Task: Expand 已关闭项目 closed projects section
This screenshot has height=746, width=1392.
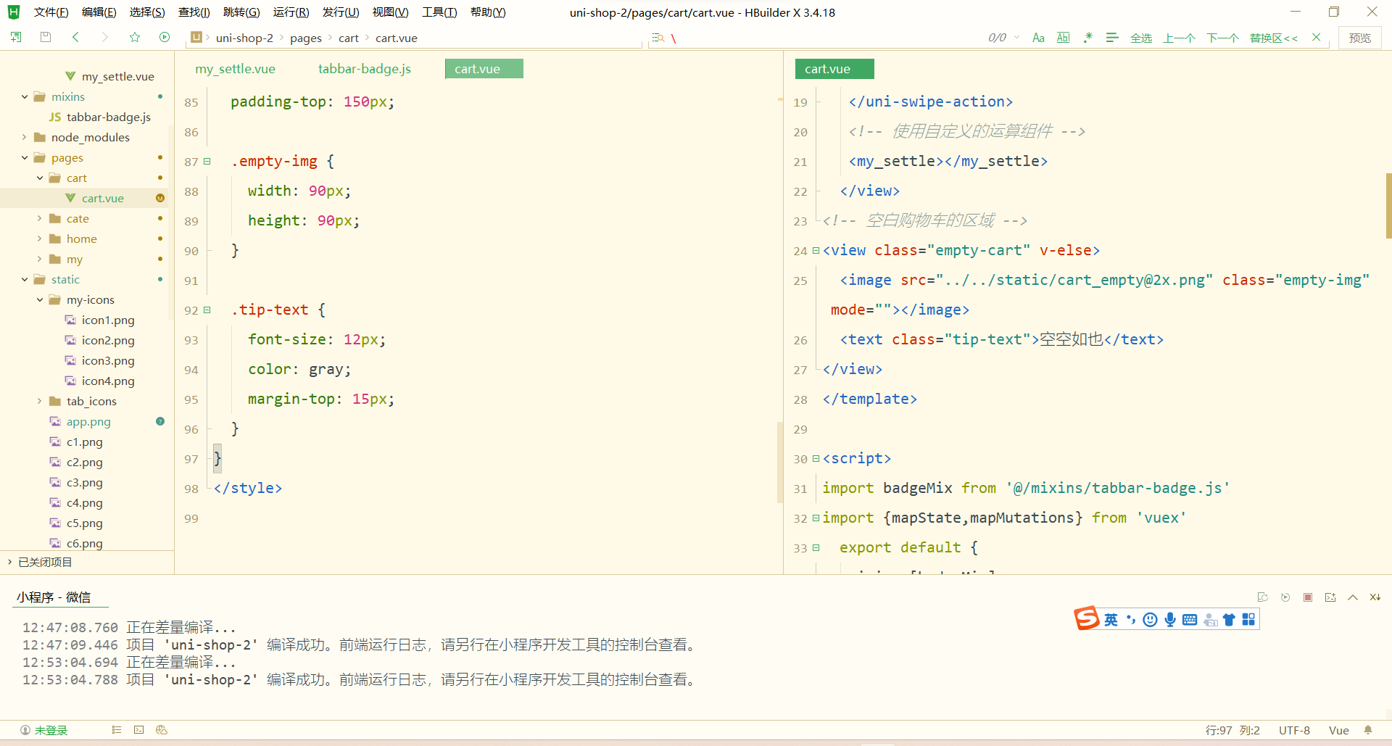Action: coord(9,562)
